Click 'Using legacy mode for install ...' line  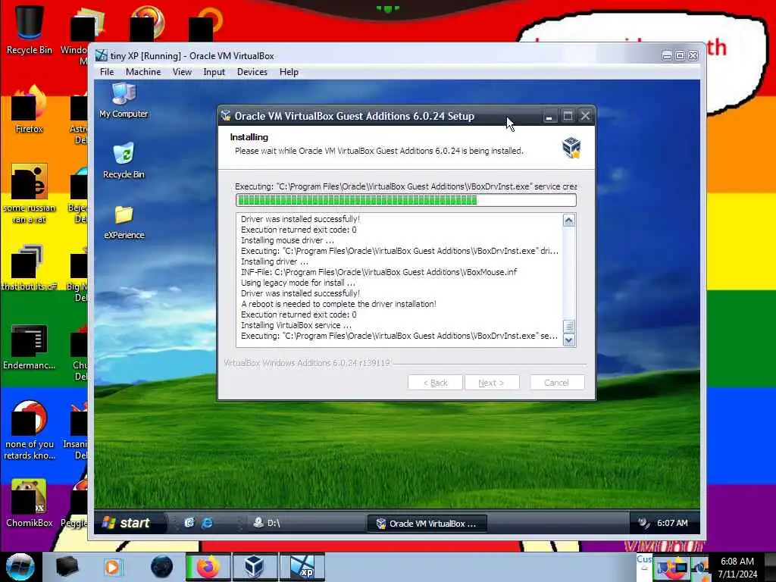[x=298, y=283]
